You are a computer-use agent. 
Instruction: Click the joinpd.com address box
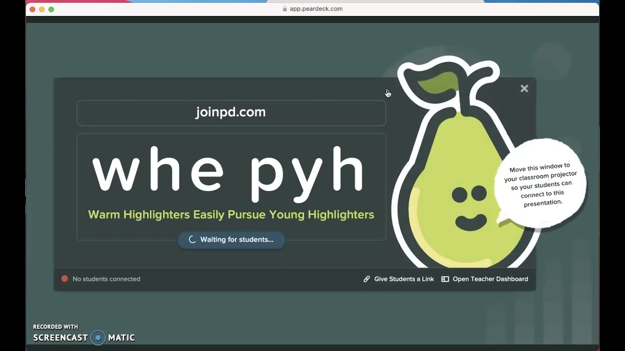tap(231, 113)
